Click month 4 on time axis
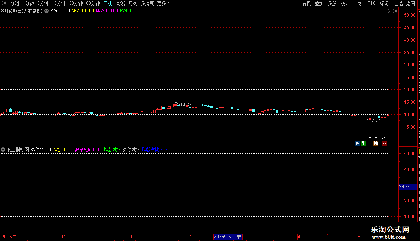The height and width of the screenshot is (241, 420). coord(299,237)
